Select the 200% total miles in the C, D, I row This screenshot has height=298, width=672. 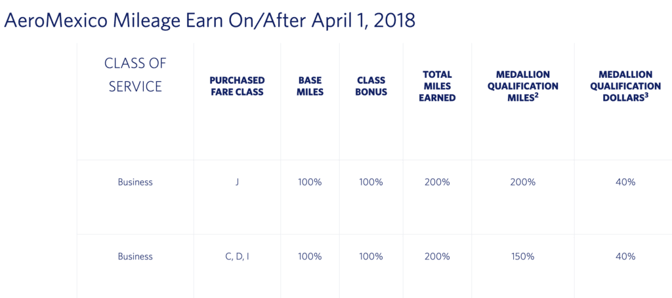(437, 257)
